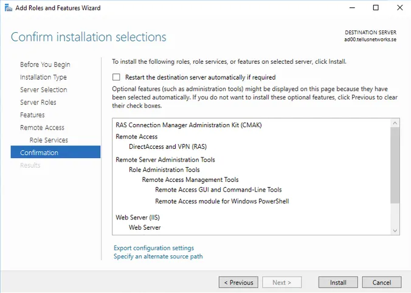Open Specify an alternate source path
411x293 pixels.
point(158,257)
